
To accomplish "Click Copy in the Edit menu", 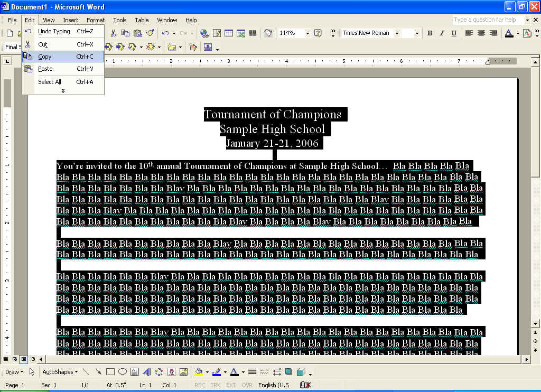I will coord(45,57).
